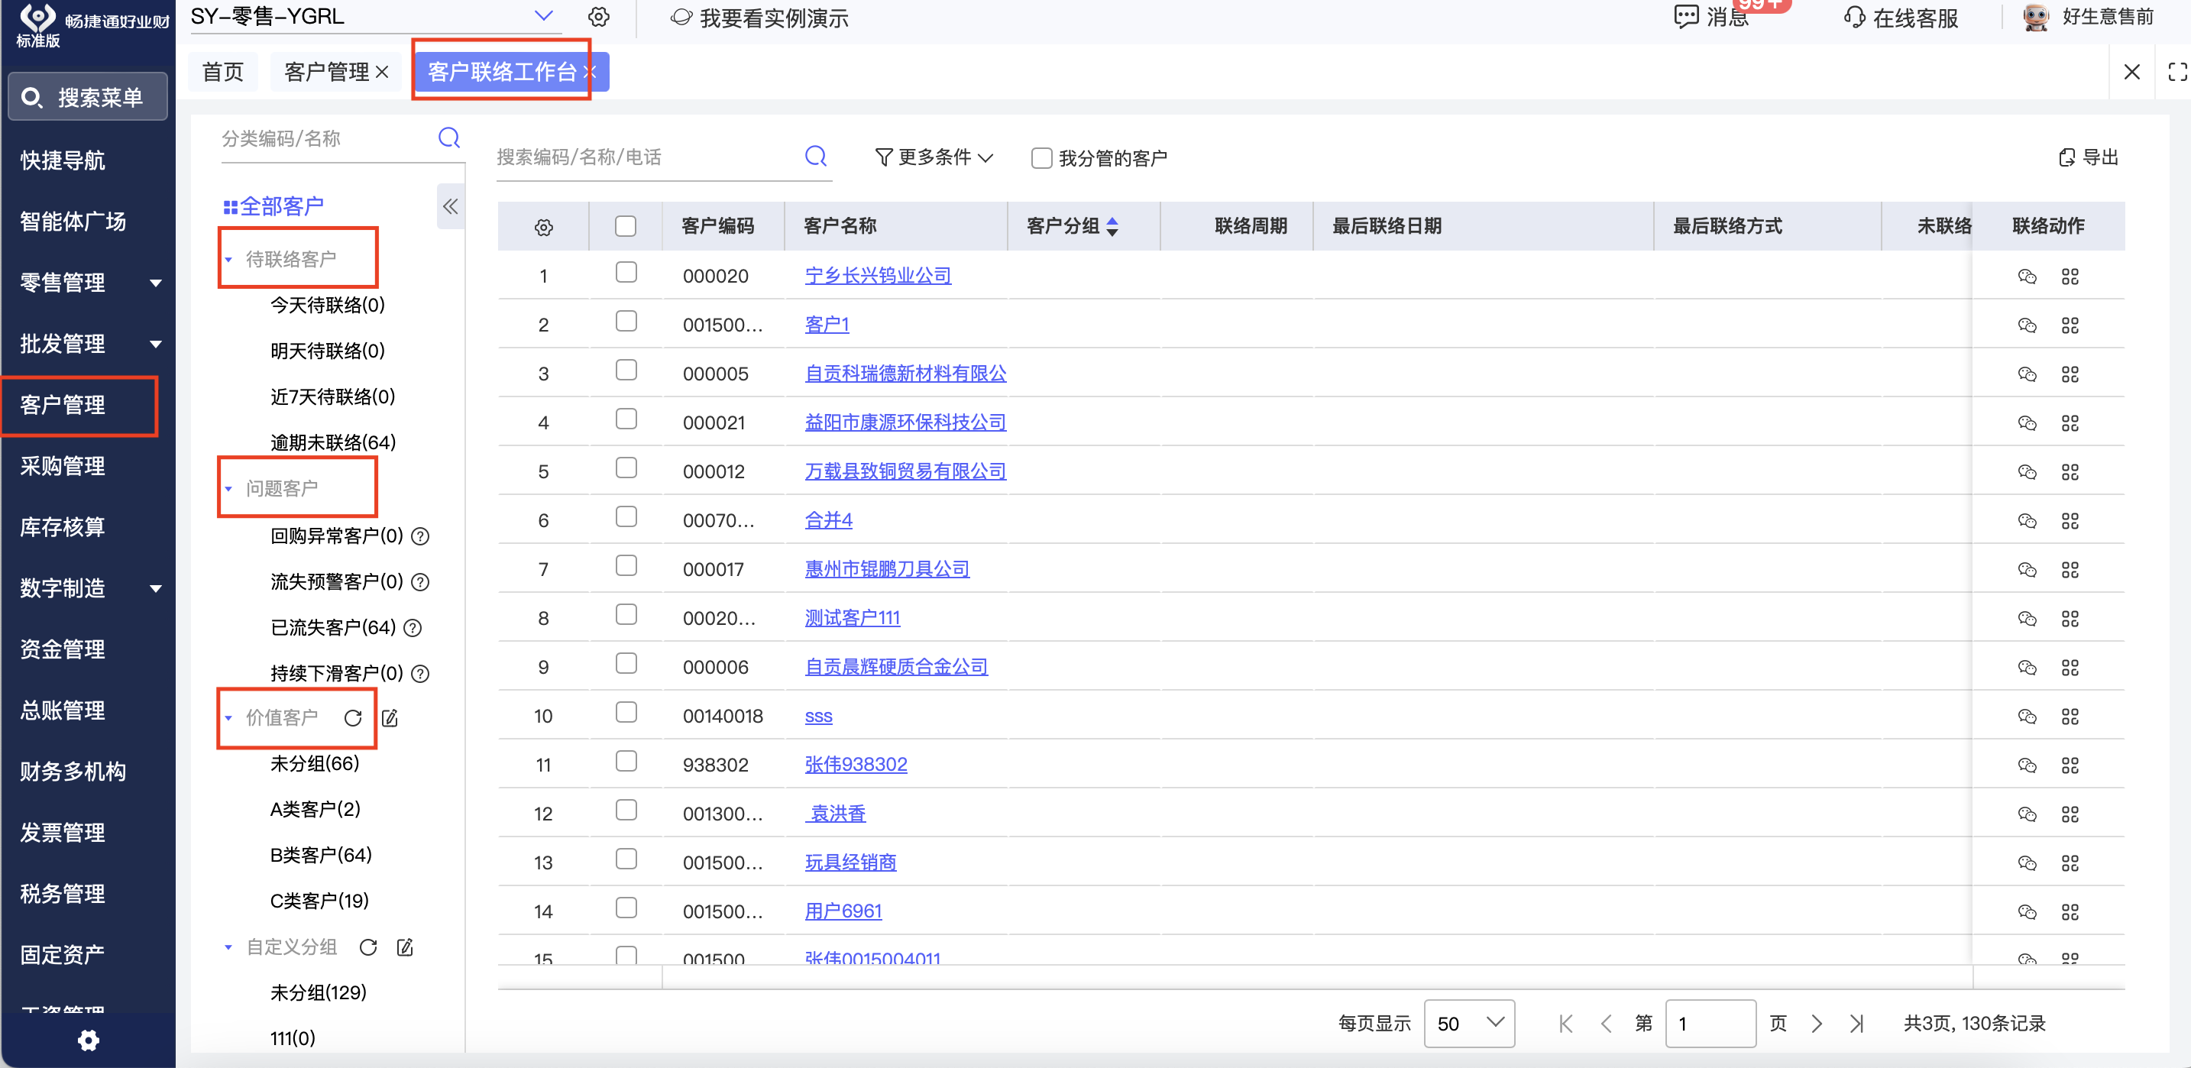Jump to the last page arrow
2191x1068 pixels.
pos(1856,1023)
